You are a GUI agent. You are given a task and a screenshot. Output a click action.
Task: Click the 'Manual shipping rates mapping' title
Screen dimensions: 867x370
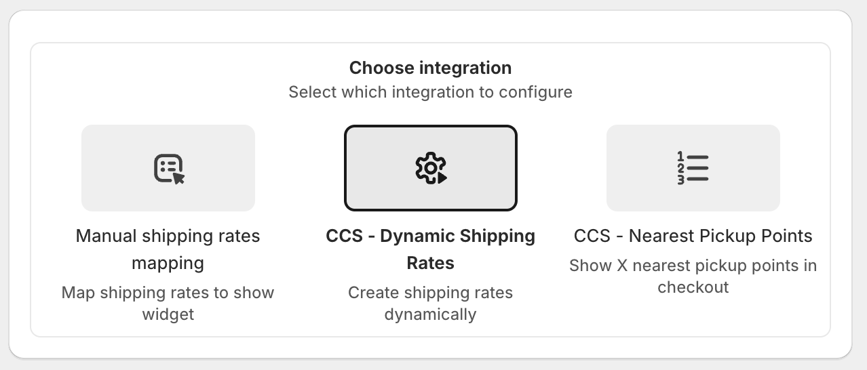tap(168, 237)
